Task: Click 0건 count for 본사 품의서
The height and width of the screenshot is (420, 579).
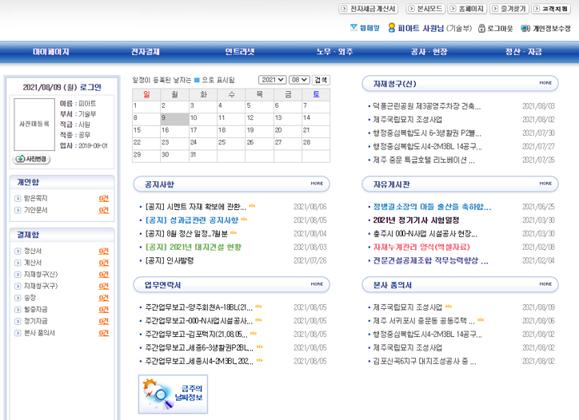Action: tap(103, 333)
